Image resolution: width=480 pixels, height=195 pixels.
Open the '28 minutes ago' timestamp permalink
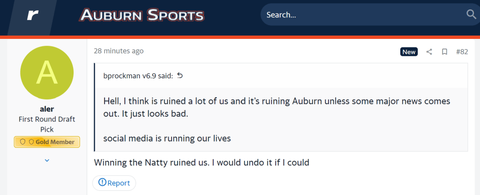119,51
